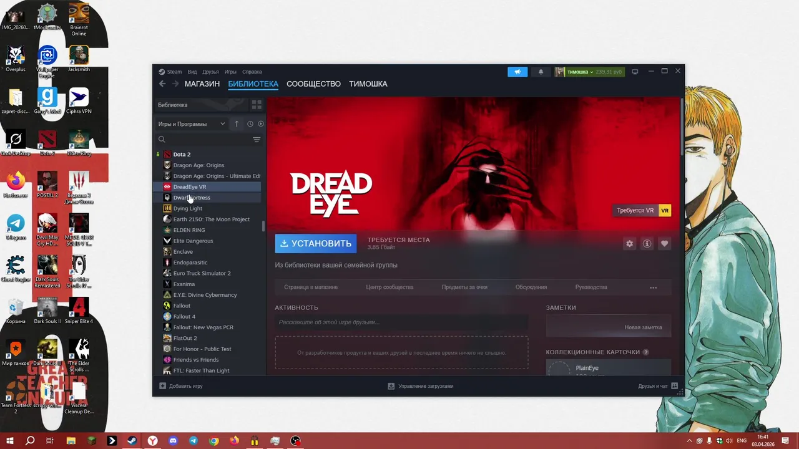Viewport: 799px width, 449px height.
Task: Open Discord from the taskbar
Action: [173, 440]
